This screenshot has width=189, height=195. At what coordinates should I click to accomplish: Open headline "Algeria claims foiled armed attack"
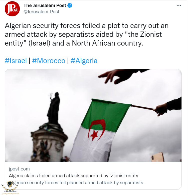(x=74, y=175)
